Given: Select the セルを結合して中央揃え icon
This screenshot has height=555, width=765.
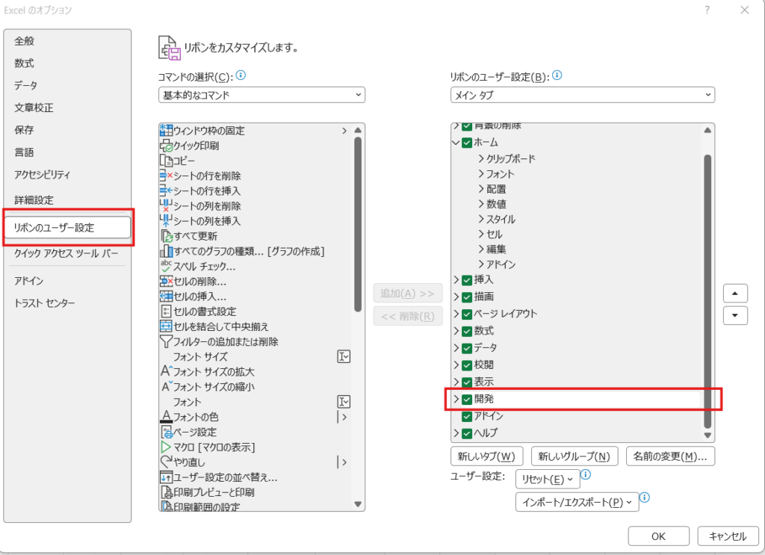Looking at the screenshot, I should tap(166, 326).
